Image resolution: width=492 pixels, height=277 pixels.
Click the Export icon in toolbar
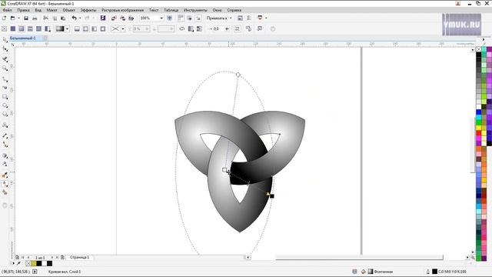tap(123, 18)
